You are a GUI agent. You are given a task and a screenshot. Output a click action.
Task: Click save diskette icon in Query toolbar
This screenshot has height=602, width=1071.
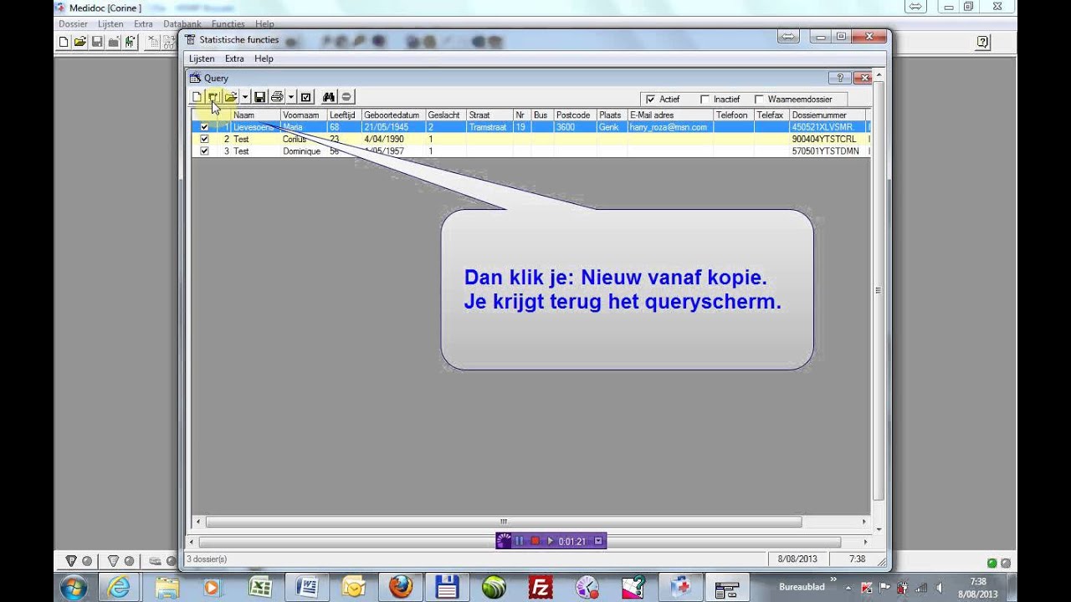[x=259, y=97]
